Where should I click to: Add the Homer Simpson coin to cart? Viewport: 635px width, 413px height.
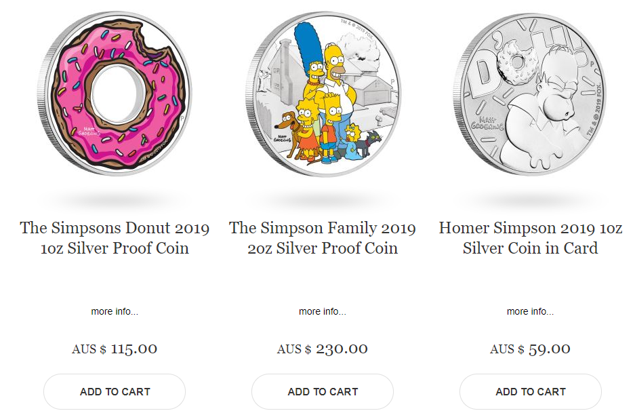[531, 391]
